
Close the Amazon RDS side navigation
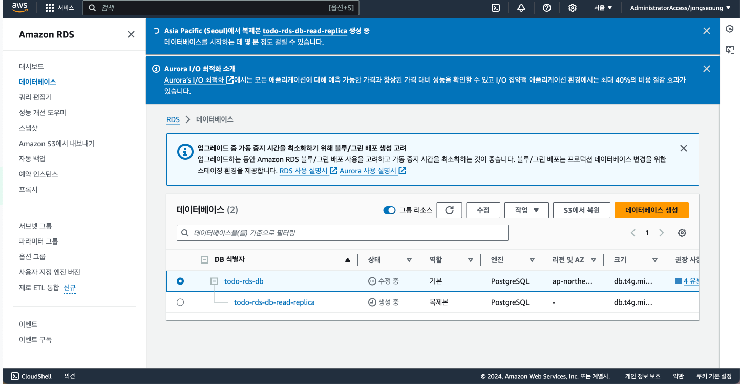131,34
